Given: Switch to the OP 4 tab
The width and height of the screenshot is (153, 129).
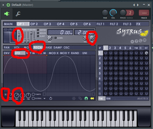Looking at the screenshot, I should pos(63,24).
